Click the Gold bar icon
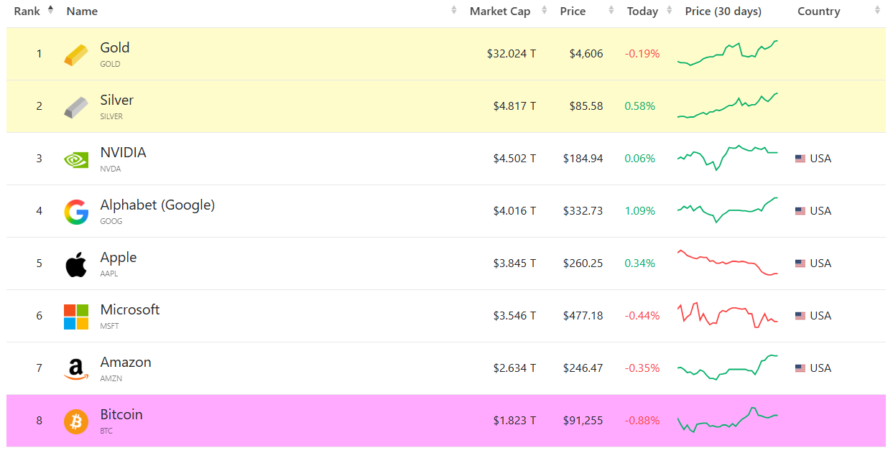Screen dimensions: 893x453 coord(76,55)
